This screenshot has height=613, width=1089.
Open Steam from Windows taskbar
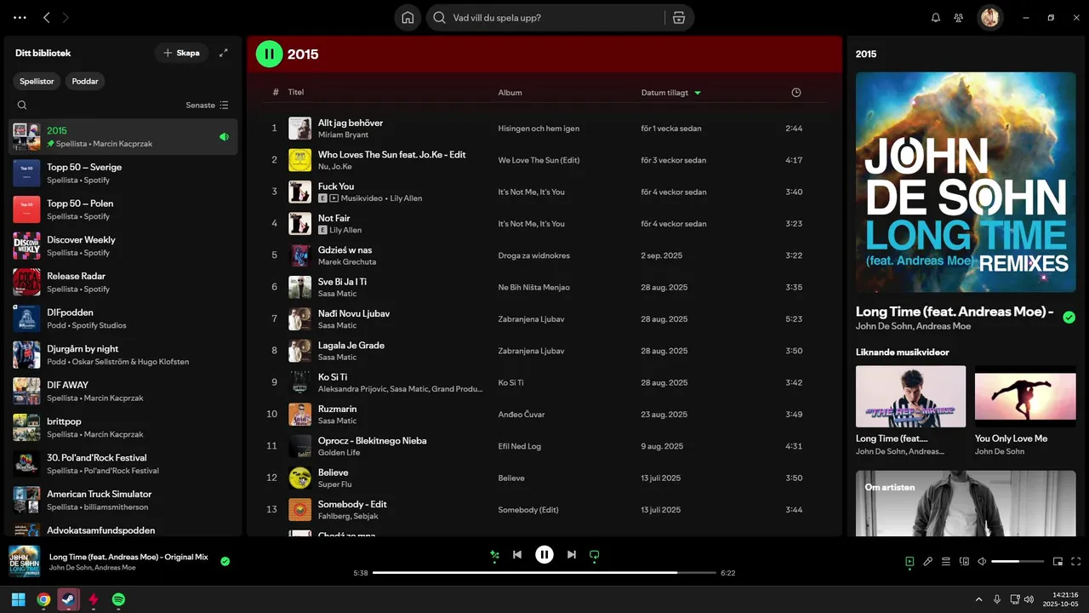[x=68, y=599]
